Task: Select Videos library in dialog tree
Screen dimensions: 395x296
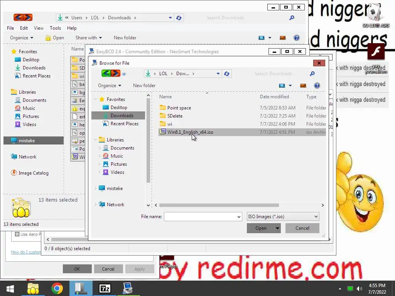Action: (117, 172)
